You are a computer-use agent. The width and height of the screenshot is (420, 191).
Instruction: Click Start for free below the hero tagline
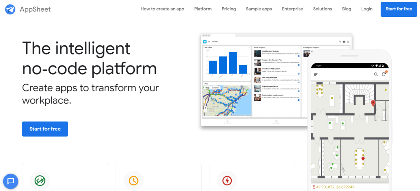[45, 129]
